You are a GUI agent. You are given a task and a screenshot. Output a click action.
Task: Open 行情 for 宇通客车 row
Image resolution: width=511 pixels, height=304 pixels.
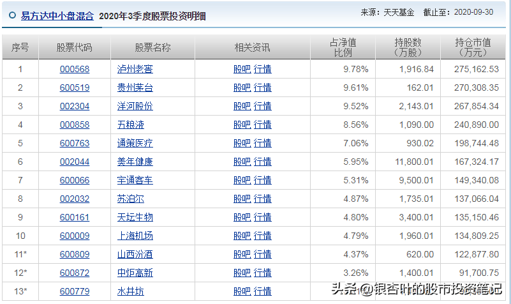262,180
